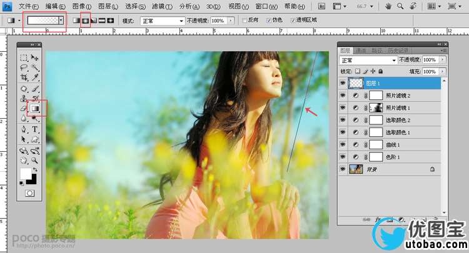Screen dimensions: 469x253
Task: Choose reflected gradient style
Action: coord(102,21)
